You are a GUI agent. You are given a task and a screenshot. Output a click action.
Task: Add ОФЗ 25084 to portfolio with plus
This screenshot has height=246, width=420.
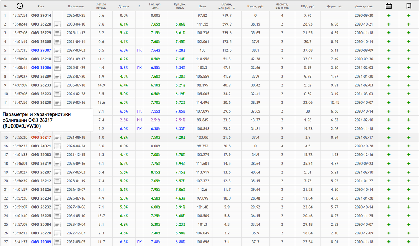388,224
